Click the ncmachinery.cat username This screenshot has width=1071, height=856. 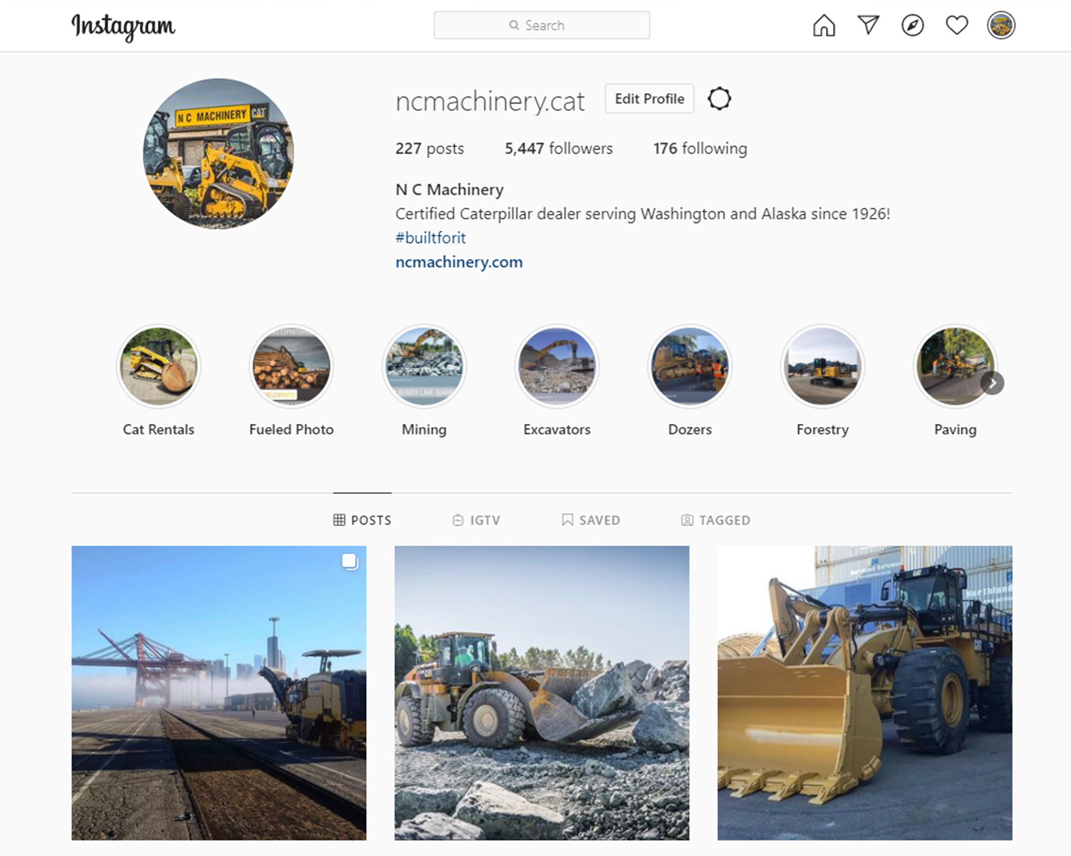[x=490, y=101]
